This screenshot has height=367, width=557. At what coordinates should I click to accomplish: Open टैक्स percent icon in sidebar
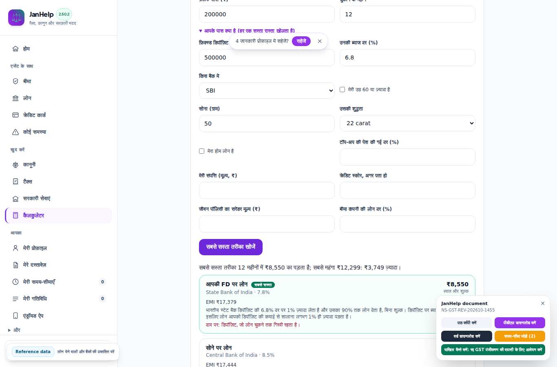(x=15, y=181)
